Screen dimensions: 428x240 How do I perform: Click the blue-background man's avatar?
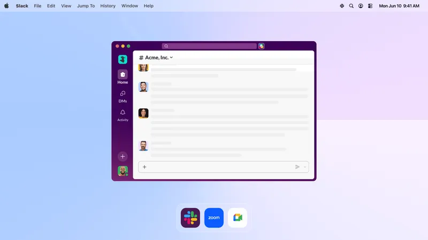[143, 87]
